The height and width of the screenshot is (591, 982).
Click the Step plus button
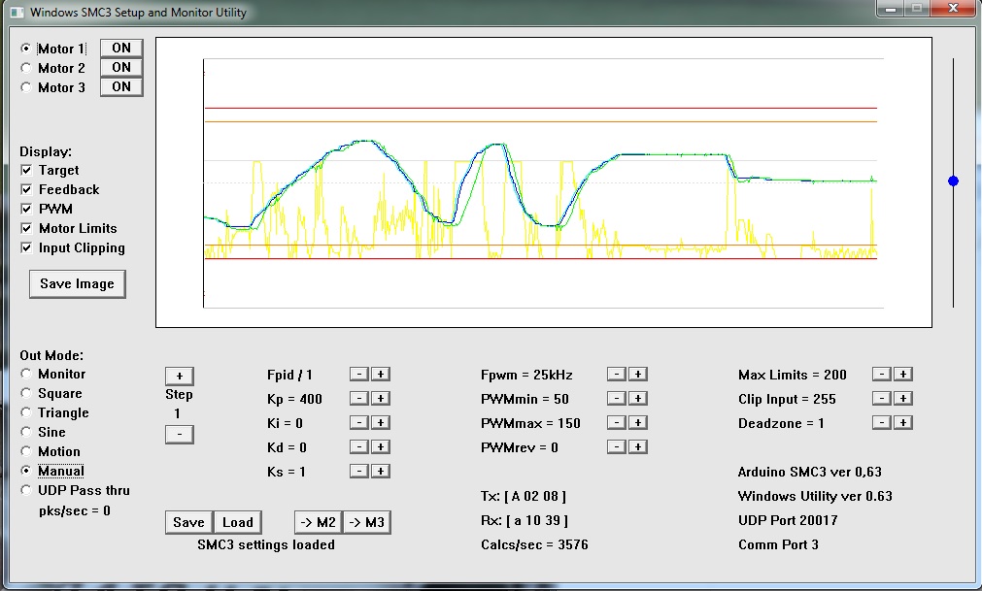(179, 376)
